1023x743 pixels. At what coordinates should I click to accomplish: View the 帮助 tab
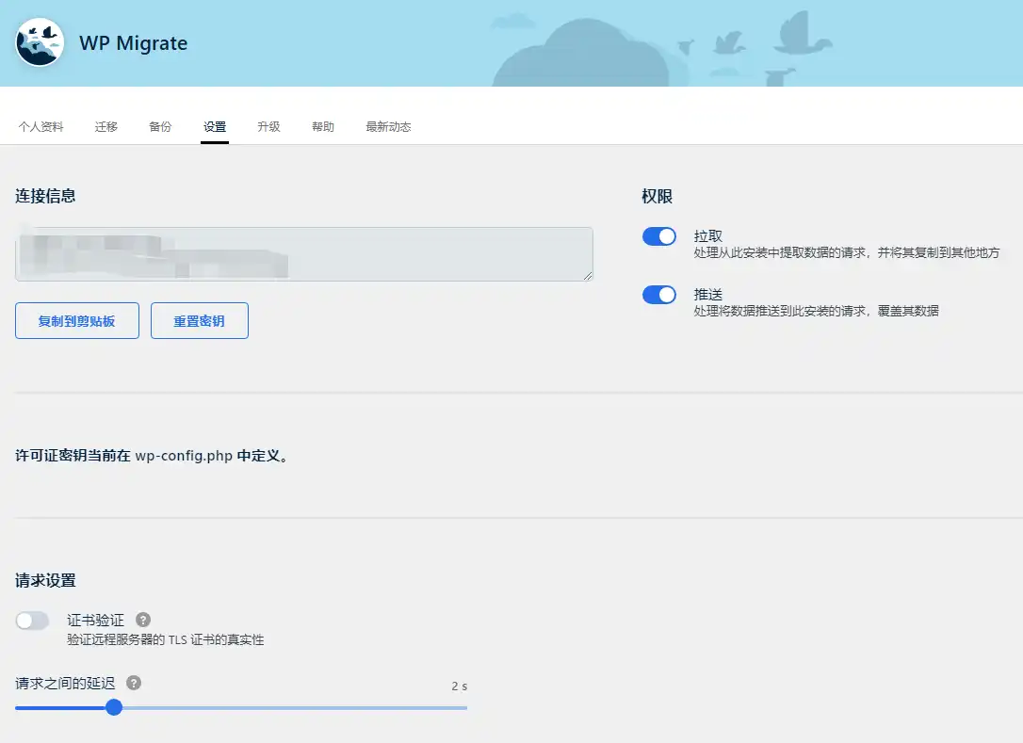[322, 125]
